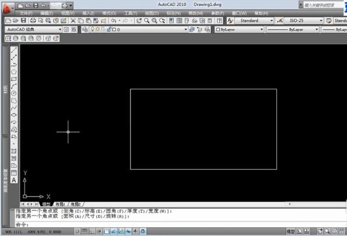Click the Save icon in standard toolbar
347x236 pixels.
[x=23, y=20]
